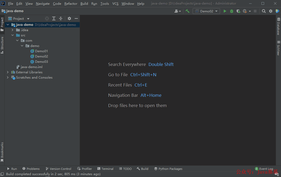The image size is (281, 177).
Task: Run Demo02 with green play button
Action: click(x=225, y=11)
